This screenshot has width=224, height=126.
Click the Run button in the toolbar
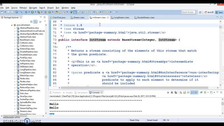coord(33,12)
